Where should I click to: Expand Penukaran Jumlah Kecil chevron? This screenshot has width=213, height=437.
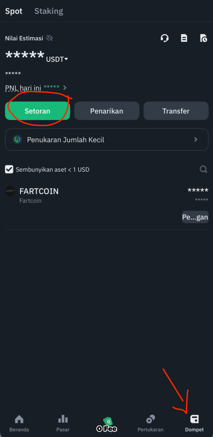tap(196, 140)
